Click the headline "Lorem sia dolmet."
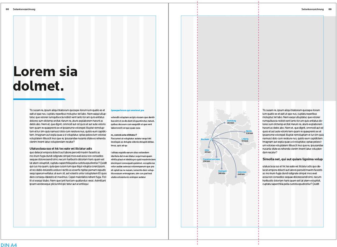The image size is (337, 247). [x=45, y=79]
